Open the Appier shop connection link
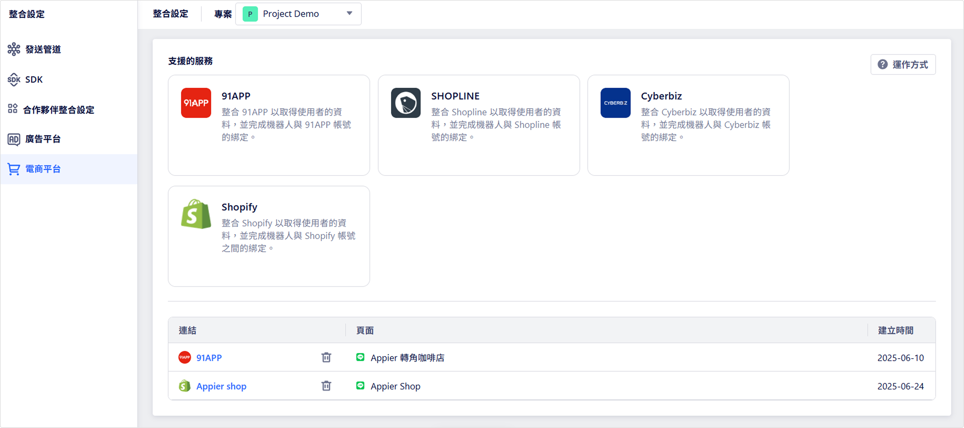This screenshot has height=428, width=964. (221, 386)
